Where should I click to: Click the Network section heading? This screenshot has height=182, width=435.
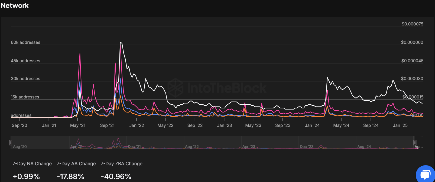coord(15,6)
